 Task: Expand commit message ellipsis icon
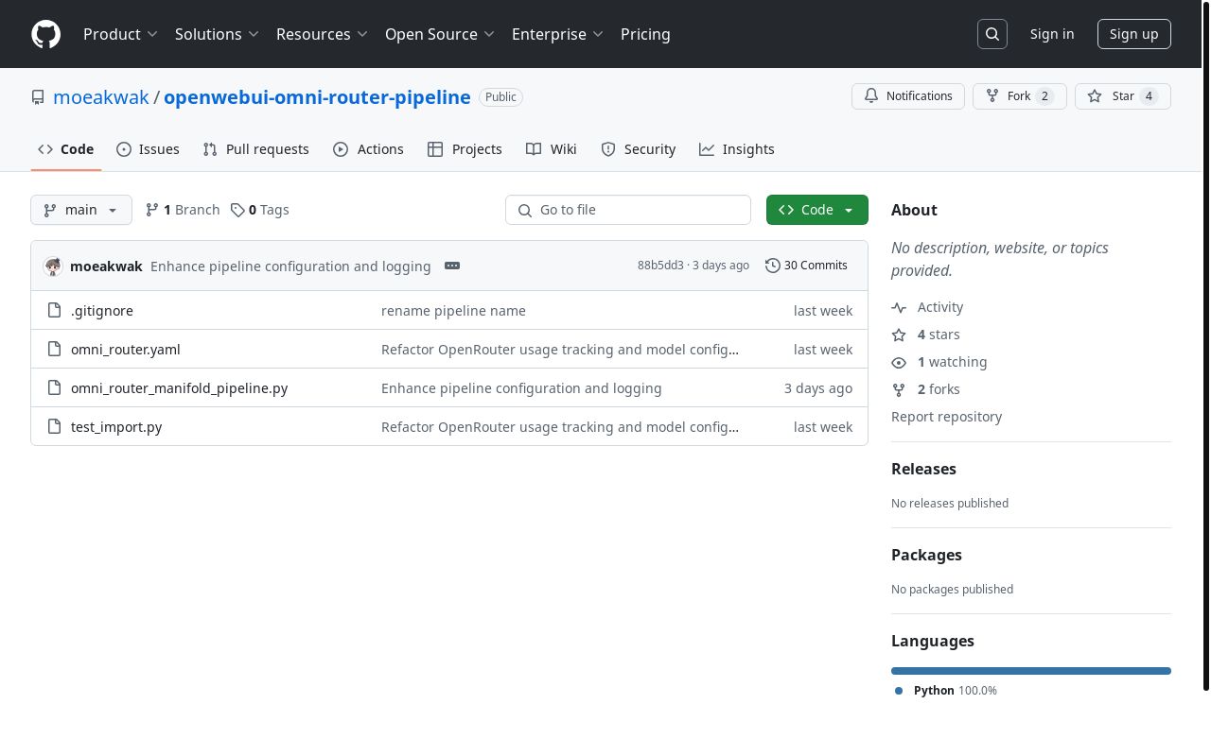(x=452, y=266)
